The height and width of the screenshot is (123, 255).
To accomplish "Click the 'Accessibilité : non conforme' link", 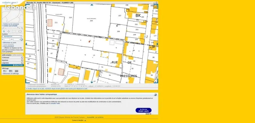I will pos(95,117).
